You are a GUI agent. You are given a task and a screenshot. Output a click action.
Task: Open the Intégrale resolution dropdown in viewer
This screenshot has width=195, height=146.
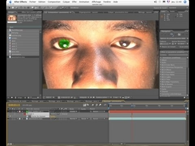84,97
